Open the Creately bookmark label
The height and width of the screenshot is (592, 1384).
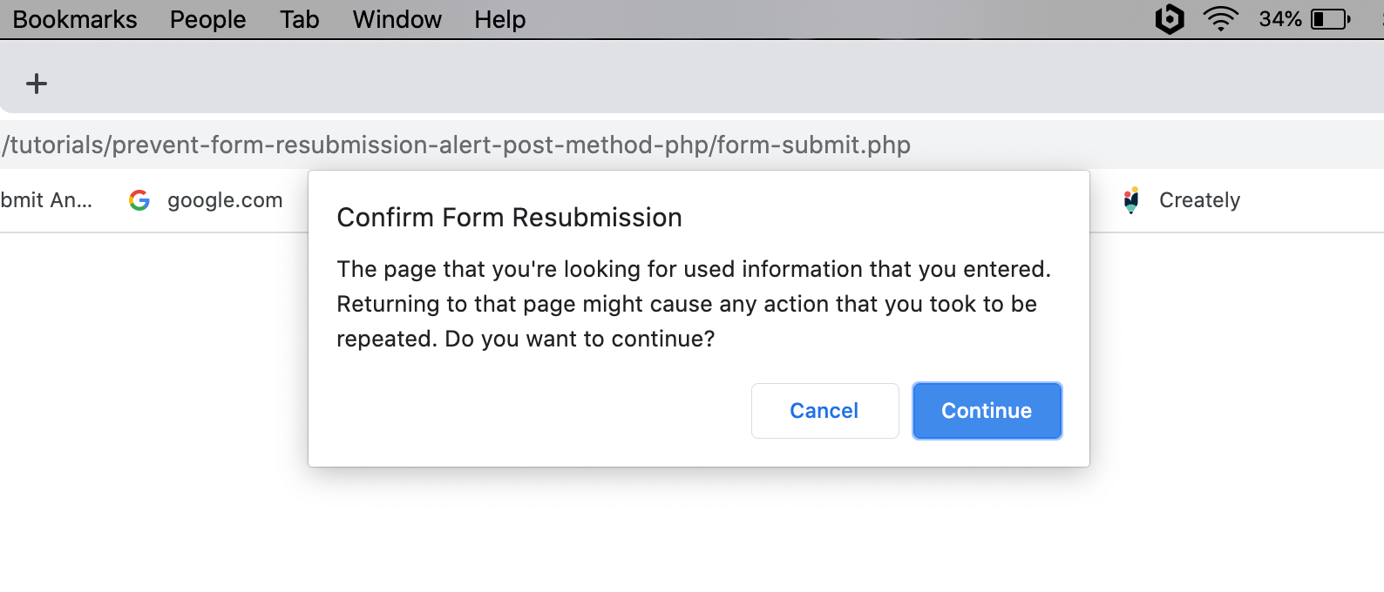1199,200
